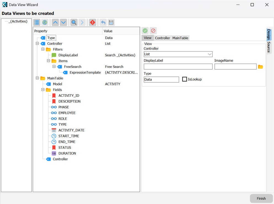Minimize the Data View Wizard window
Viewport: 274px width, 204px height.
tap(238, 5)
